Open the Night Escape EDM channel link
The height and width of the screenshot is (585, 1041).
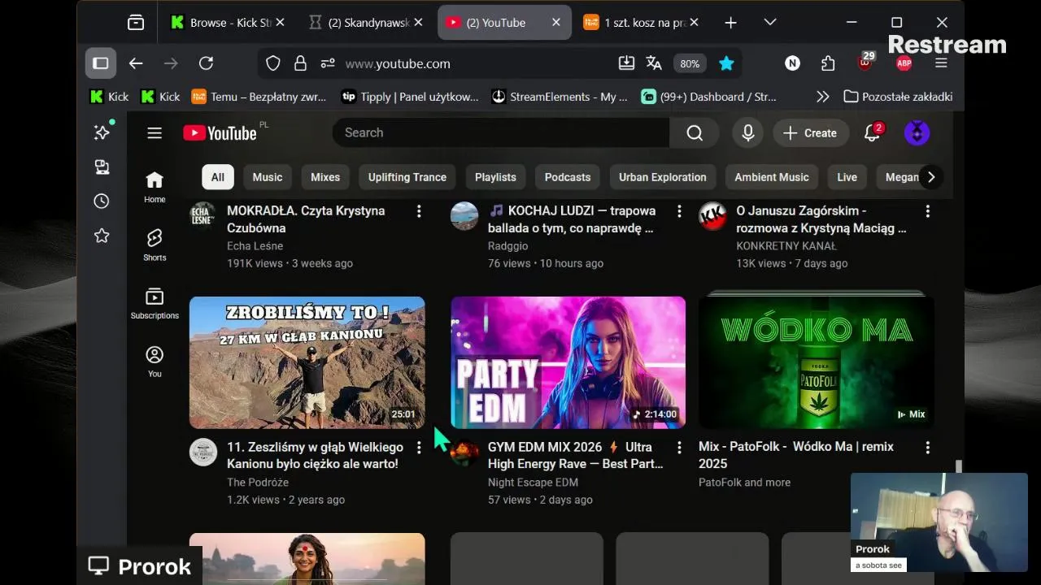533,483
